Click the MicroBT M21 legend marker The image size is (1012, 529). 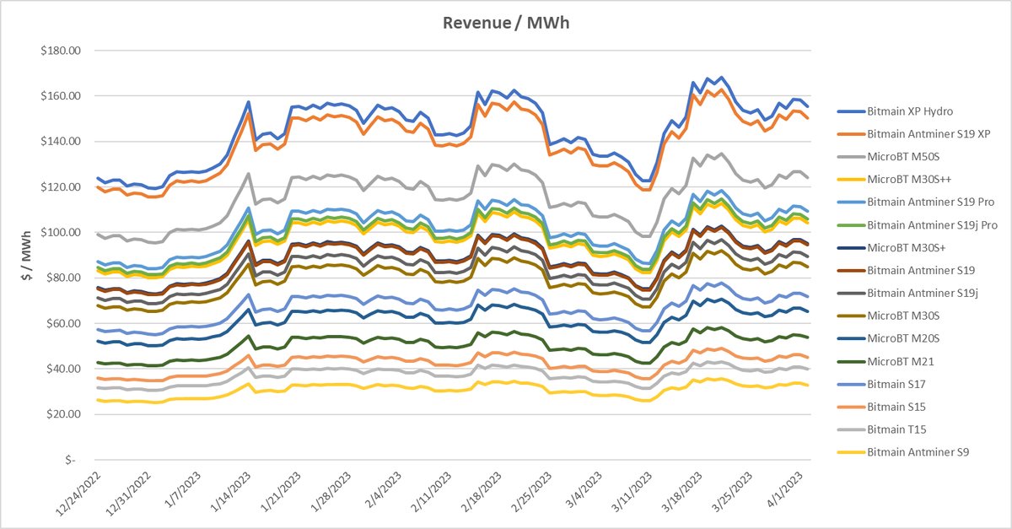pos(852,361)
